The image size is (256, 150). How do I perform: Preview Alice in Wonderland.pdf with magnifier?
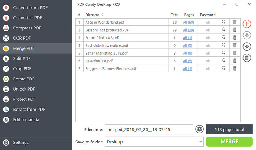223,22
